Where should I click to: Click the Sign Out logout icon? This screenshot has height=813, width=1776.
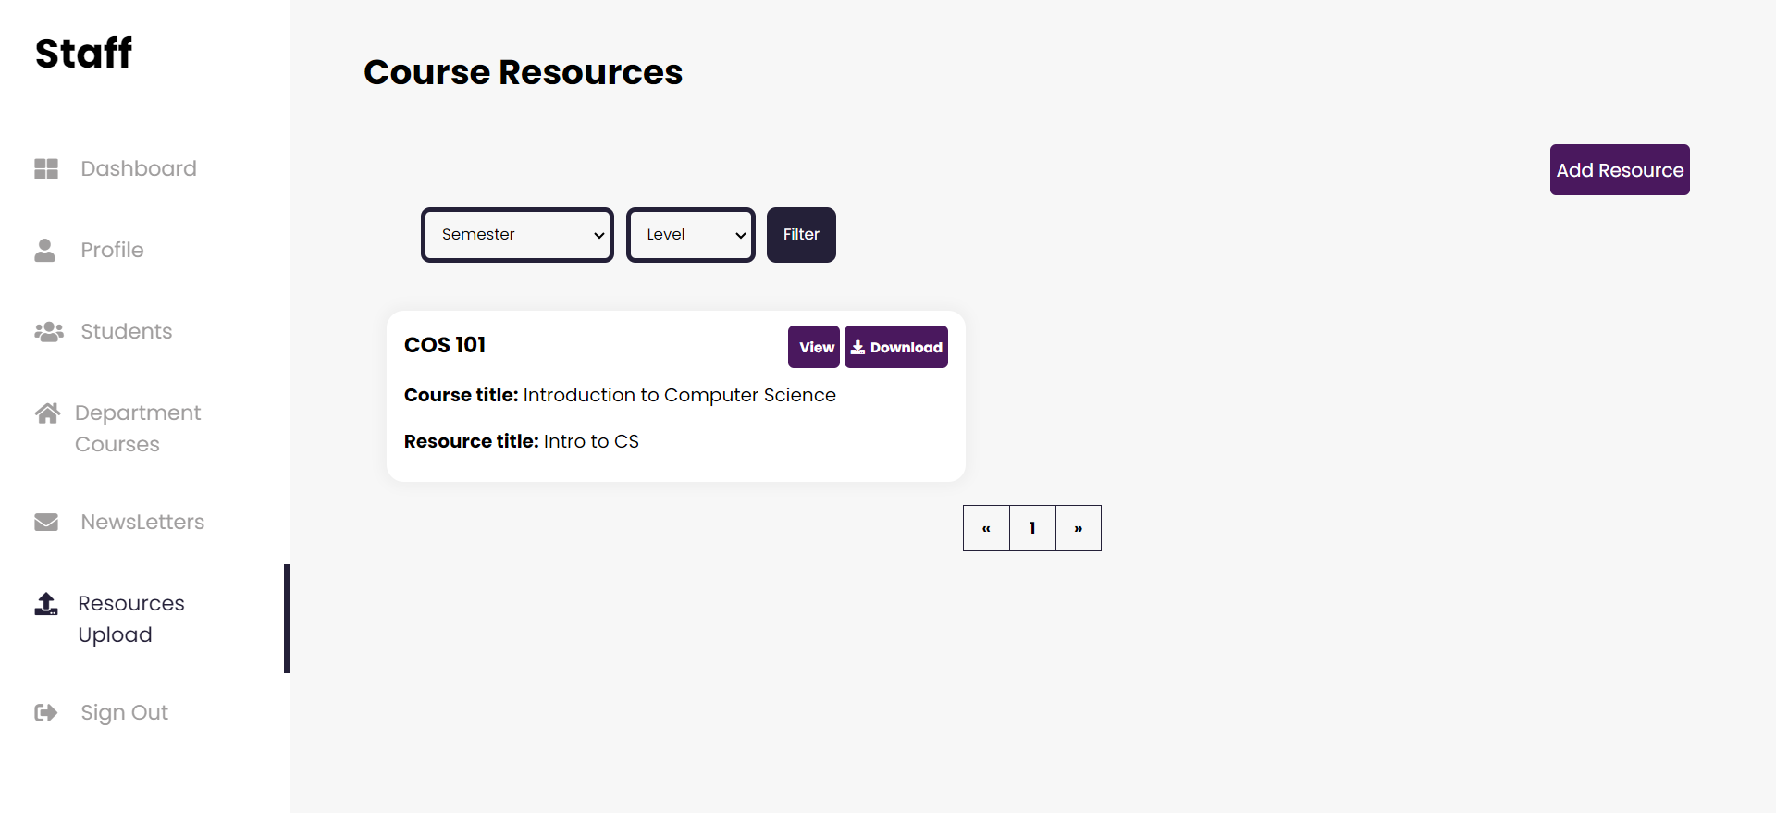tap(45, 712)
